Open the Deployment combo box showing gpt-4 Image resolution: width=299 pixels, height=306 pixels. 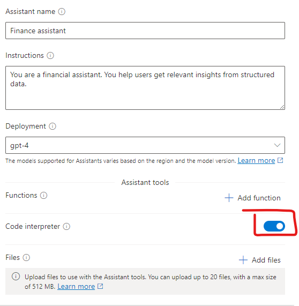click(x=145, y=145)
